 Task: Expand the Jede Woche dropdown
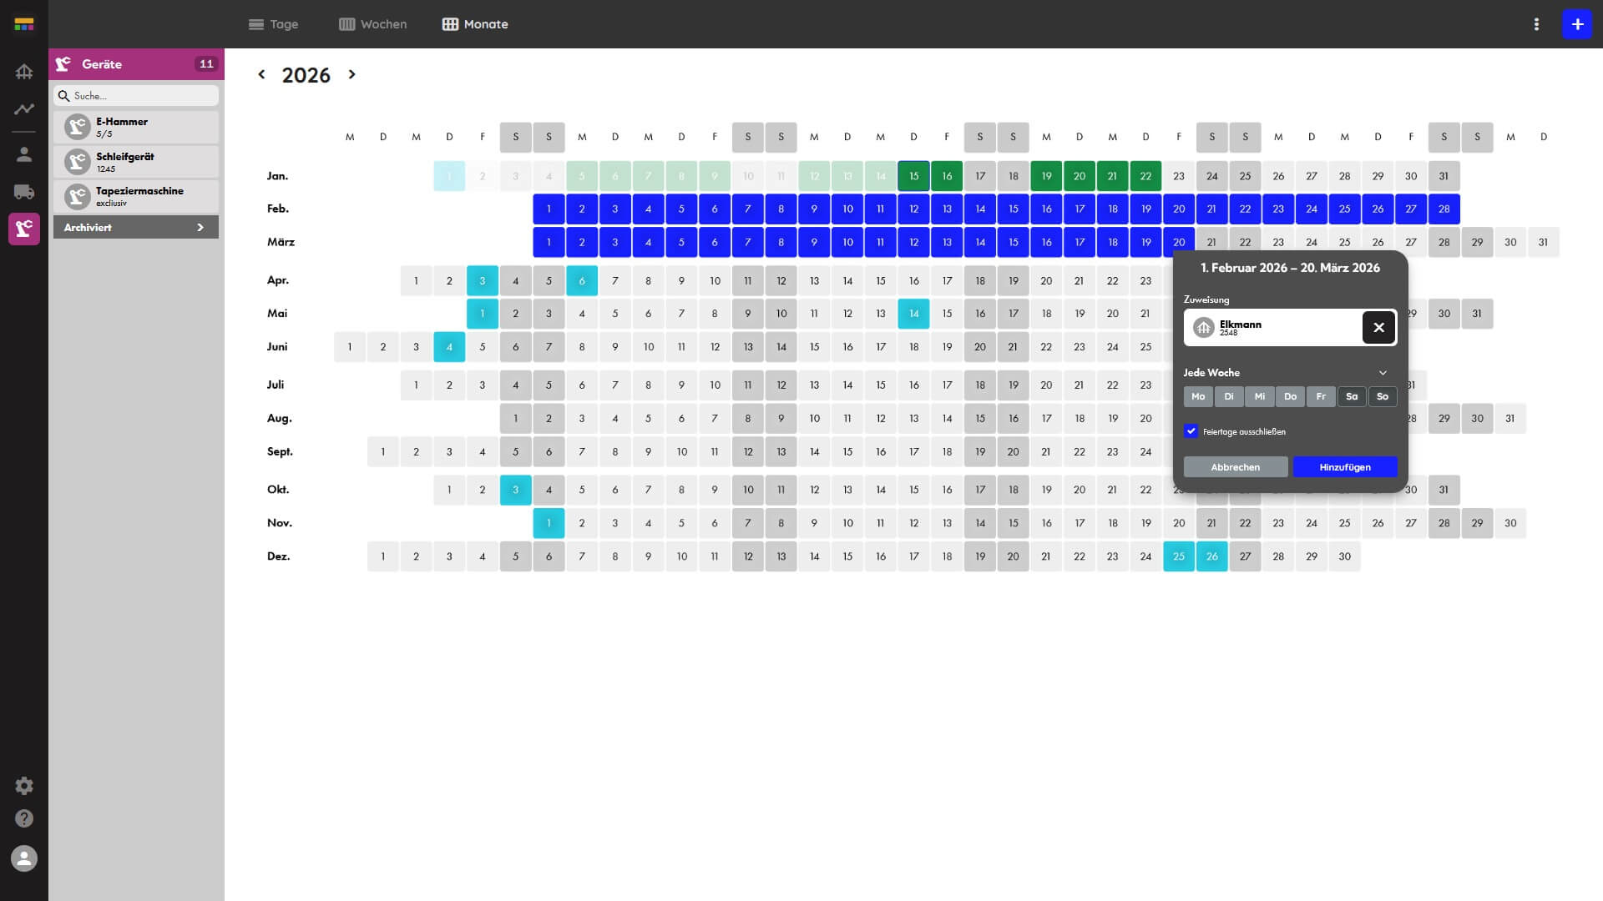point(1383,373)
